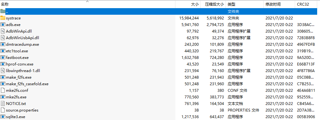
Task: Click the make_f2fs_casefold.exe icon
Action: (x=3, y=84)
